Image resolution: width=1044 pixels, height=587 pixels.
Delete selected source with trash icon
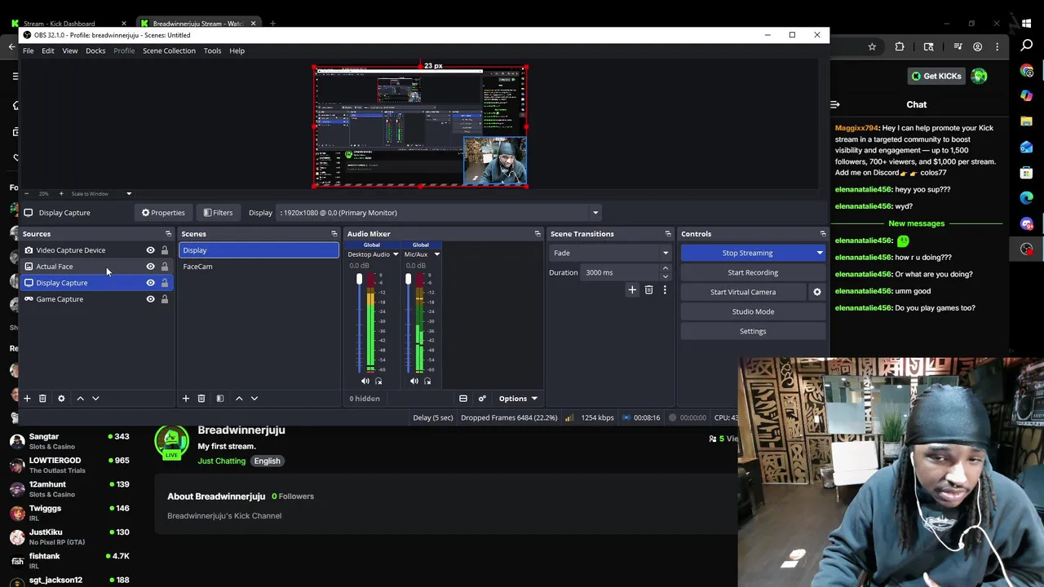42,399
